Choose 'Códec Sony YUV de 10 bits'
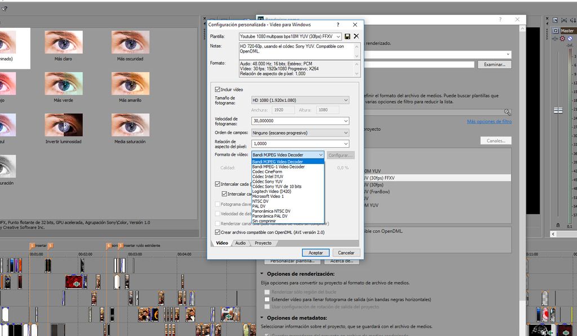The width and height of the screenshot is (577, 336). [288, 187]
